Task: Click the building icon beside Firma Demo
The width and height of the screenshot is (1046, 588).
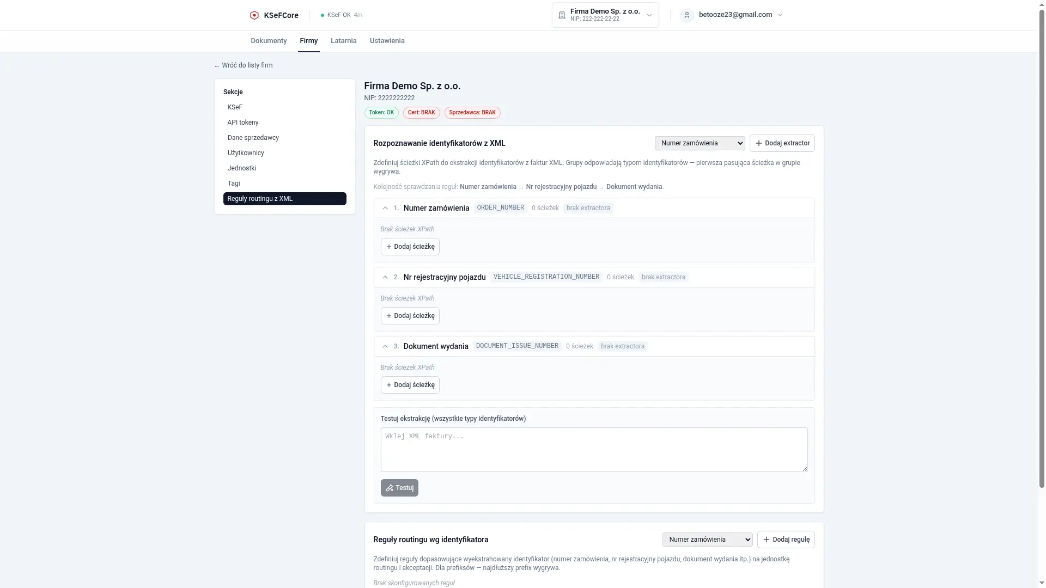Action: 562,15
